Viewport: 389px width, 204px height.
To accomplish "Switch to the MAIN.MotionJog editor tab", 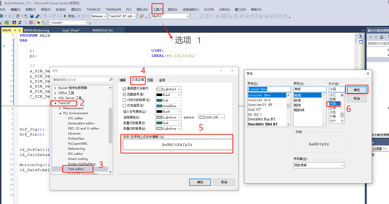I will click(37, 30).
